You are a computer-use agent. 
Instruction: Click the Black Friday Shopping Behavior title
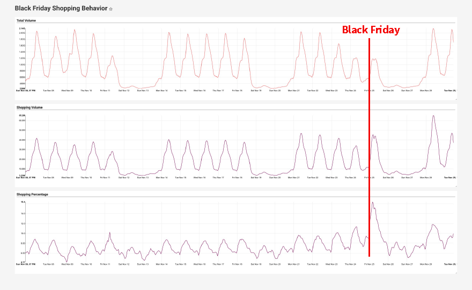tap(61, 9)
